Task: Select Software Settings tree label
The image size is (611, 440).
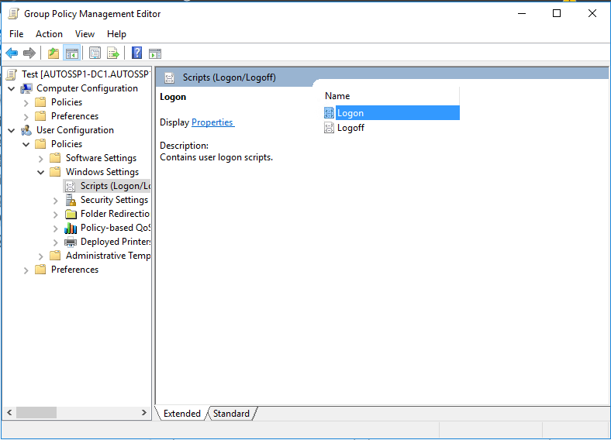Action: (101, 158)
